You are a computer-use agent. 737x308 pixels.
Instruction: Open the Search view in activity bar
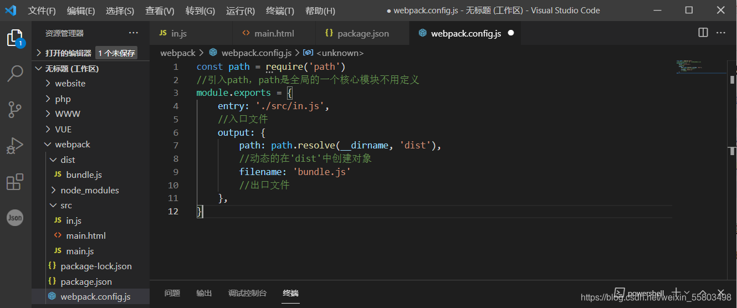[x=15, y=73]
